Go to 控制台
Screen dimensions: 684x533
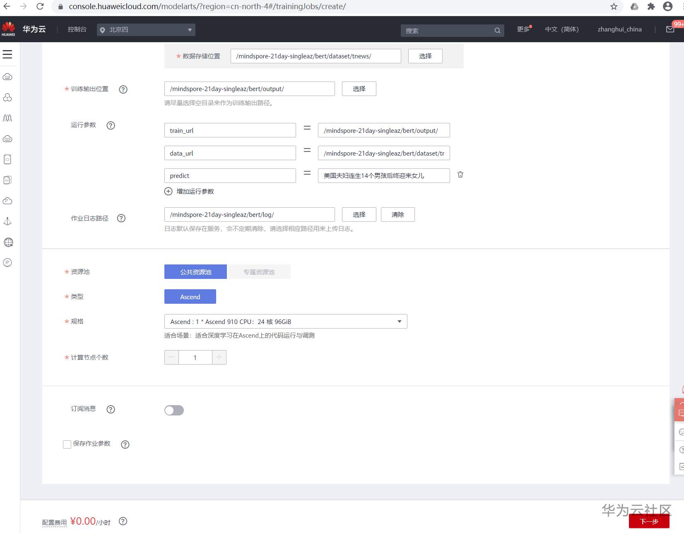[x=77, y=29]
